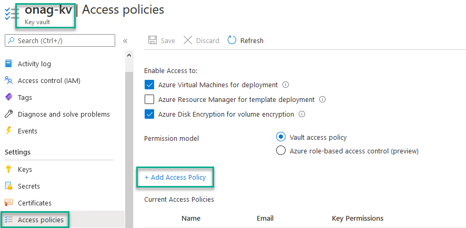466x228 pixels.
Task: Click the Refresh circular arrow icon
Action: tap(232, 40)
